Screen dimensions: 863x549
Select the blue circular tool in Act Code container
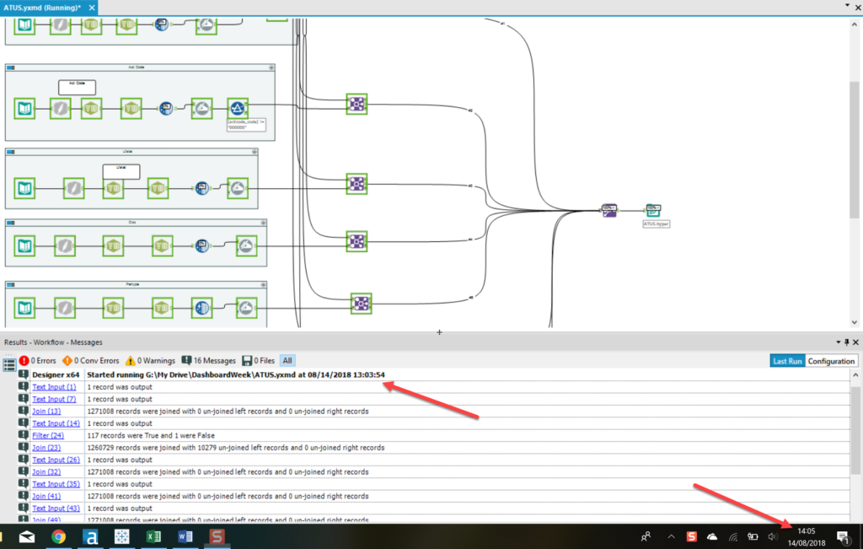pos(166,109)
